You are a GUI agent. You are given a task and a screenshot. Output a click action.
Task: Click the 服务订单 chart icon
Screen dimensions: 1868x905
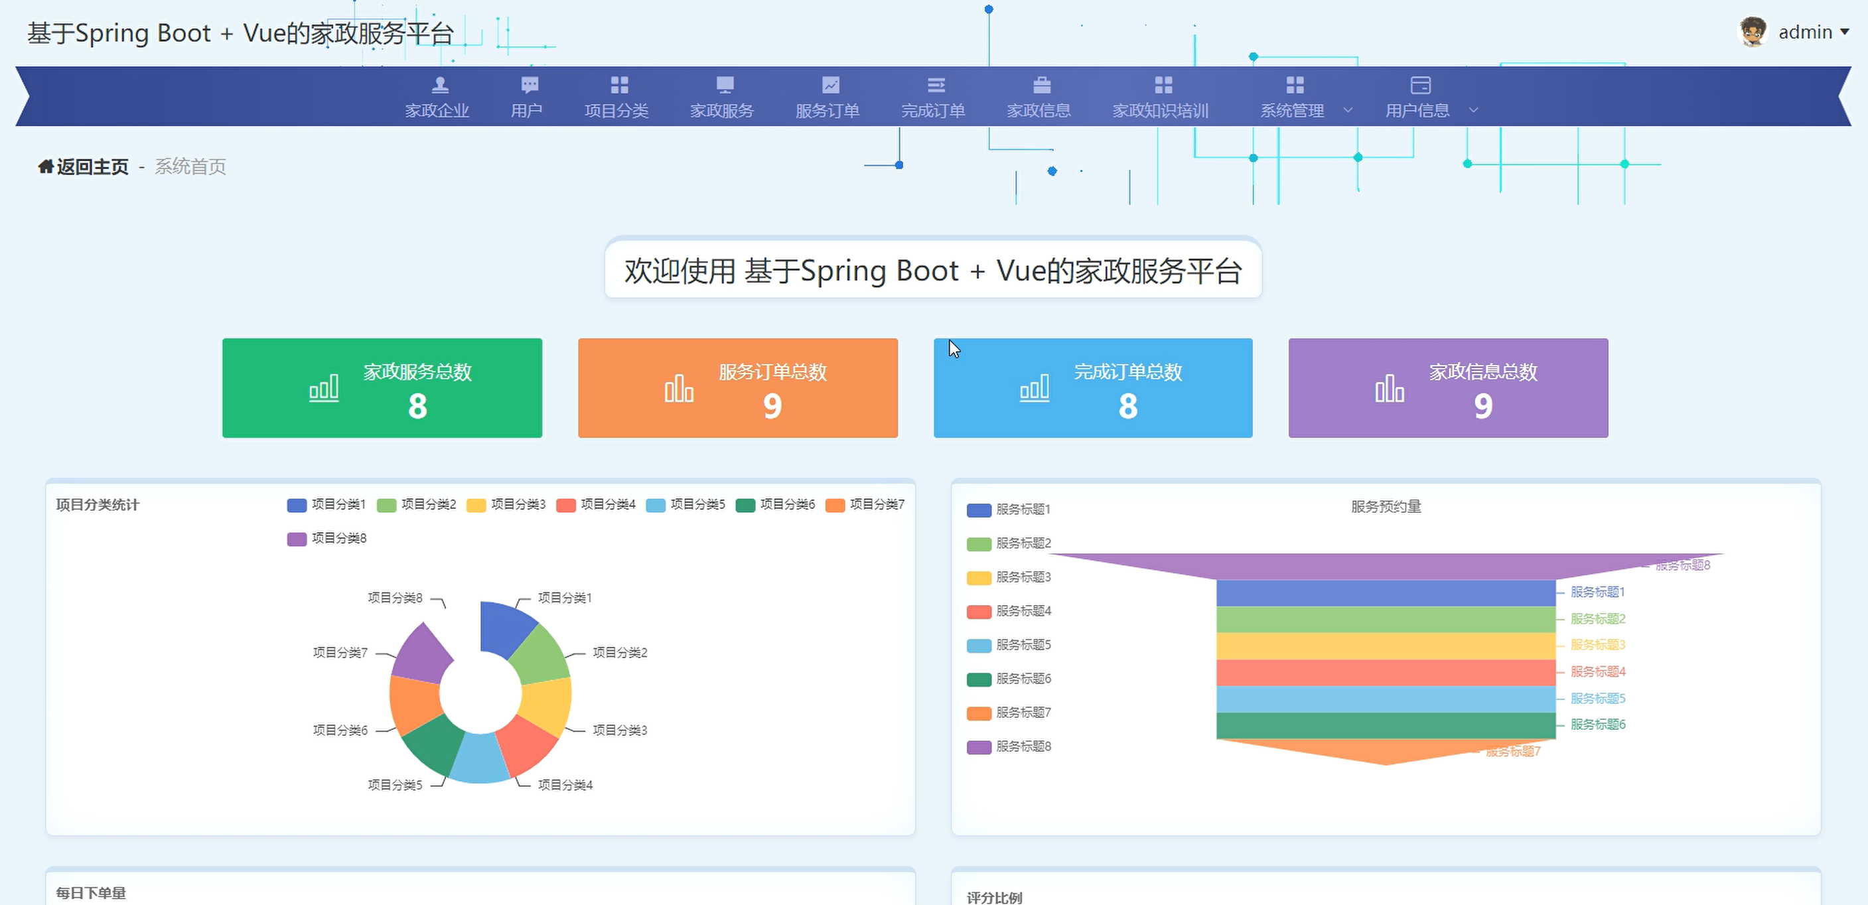pyautogui.click(x=830, y=85)
